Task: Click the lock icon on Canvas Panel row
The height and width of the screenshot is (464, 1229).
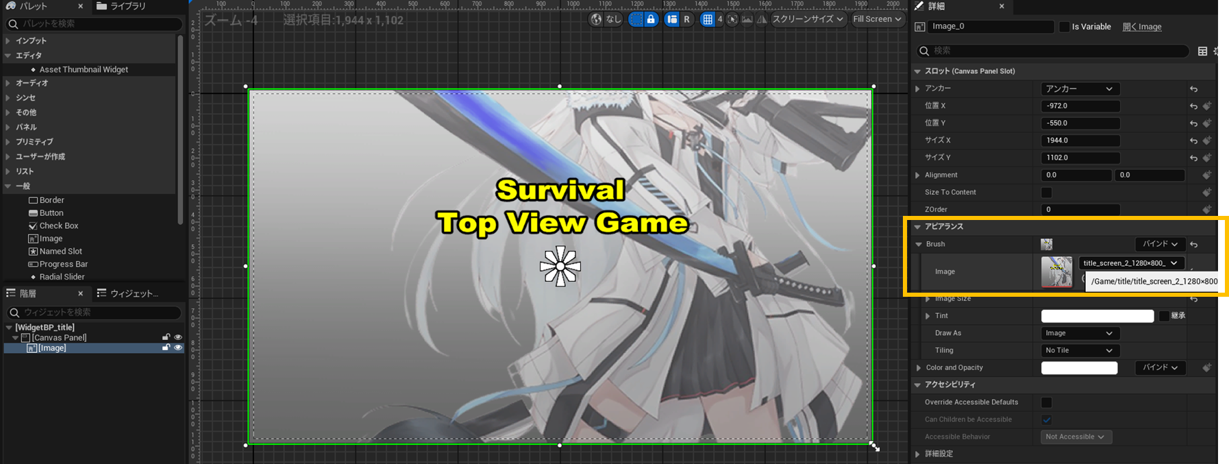Action: [x=166, y=337]
